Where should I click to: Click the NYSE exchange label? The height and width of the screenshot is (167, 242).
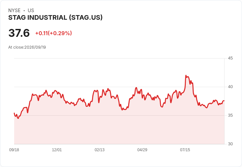(14, 11)
